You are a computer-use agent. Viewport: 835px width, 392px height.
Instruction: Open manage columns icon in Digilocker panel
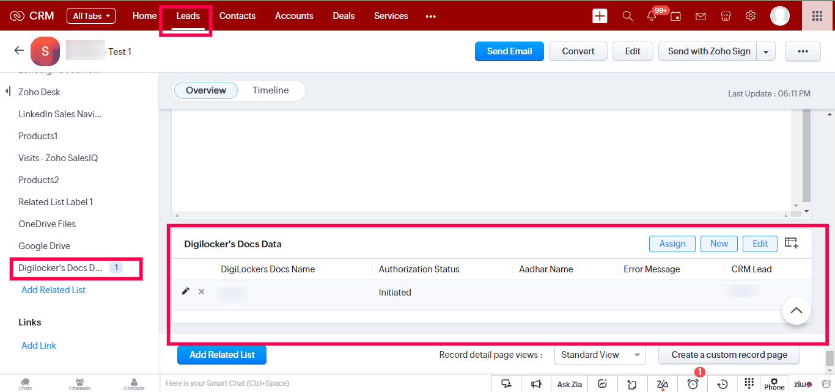coord(792,243)
